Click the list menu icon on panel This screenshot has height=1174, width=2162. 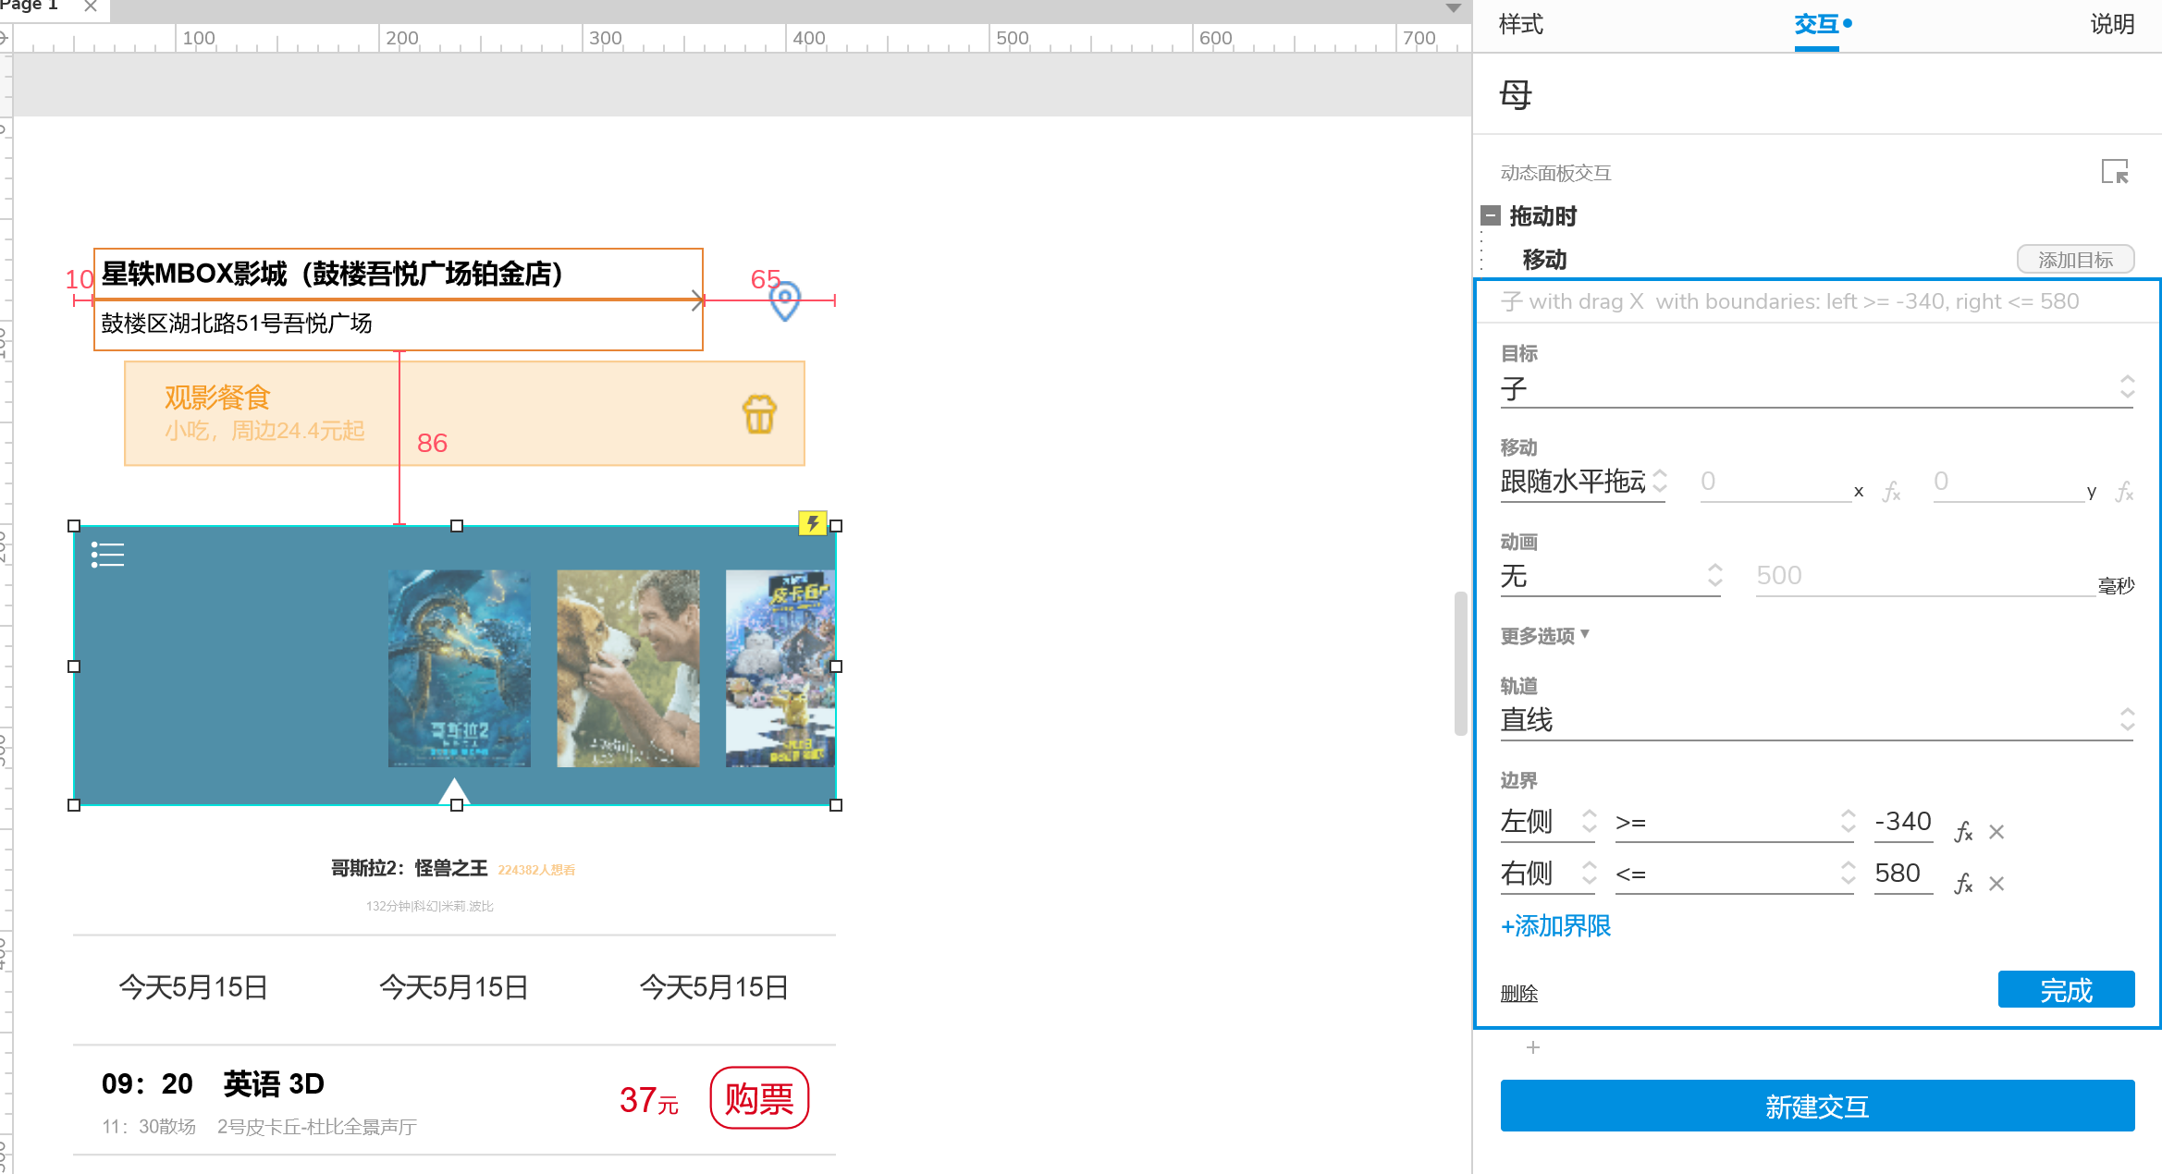(107, 555)
